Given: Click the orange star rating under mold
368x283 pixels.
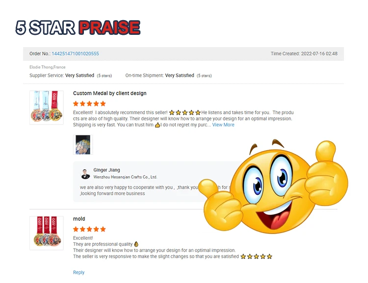Looking at the screenshot, I should 89,229.
